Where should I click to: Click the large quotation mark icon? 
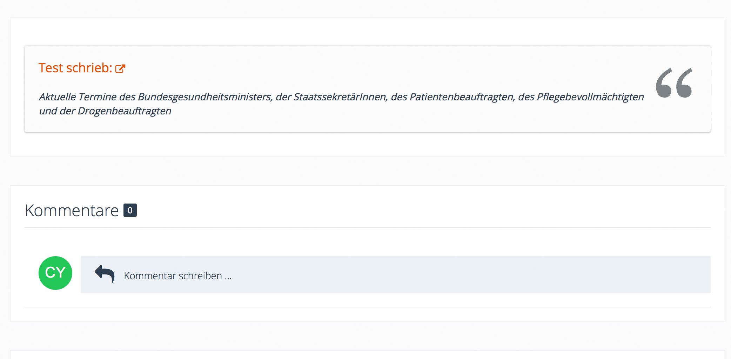click(674, 83)
